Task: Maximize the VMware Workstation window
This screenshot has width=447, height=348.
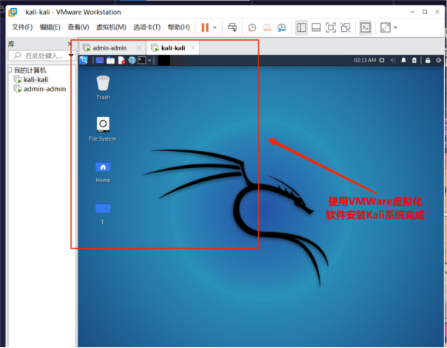Action: click(425, 12)
